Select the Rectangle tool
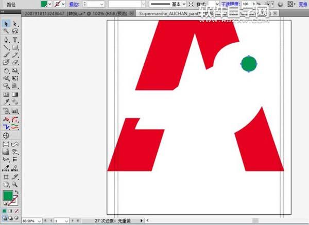Viewport: 309px width, 225px height. [15, 47]
